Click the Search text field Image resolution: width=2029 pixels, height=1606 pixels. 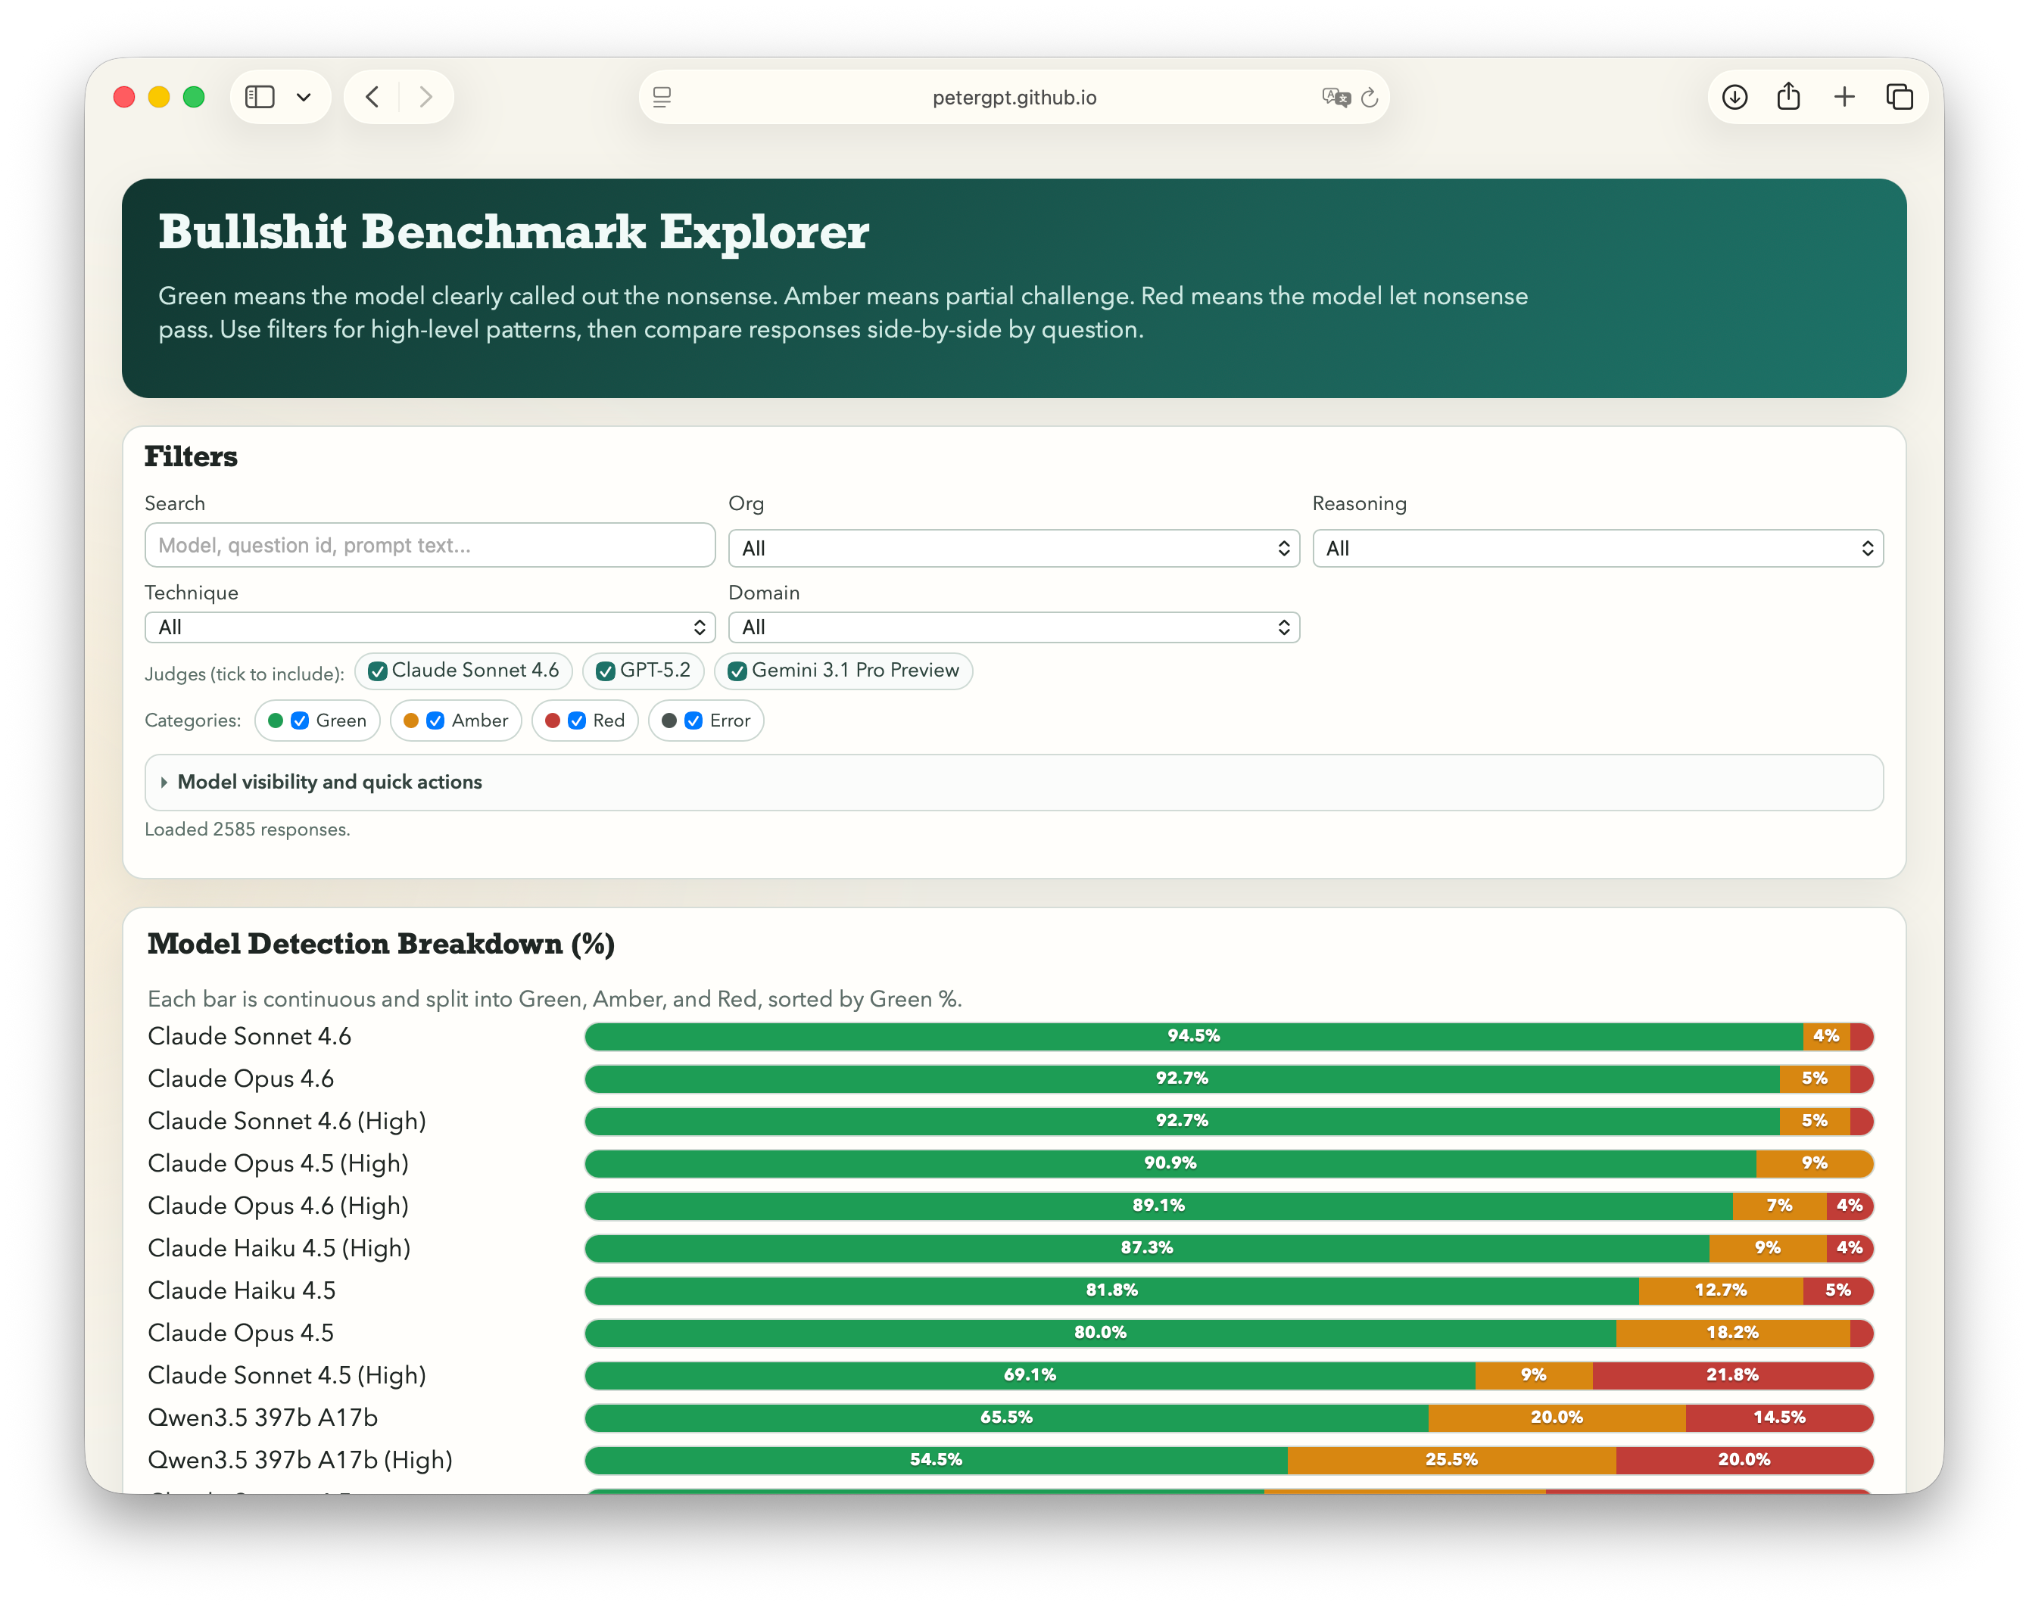(430, 546)
